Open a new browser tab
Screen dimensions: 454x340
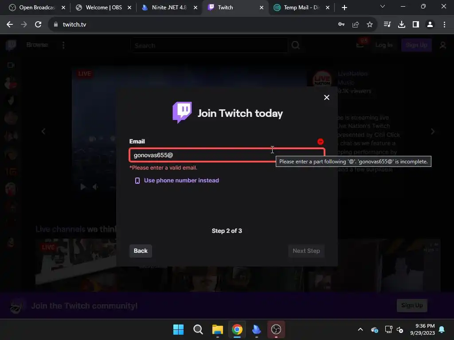(x=344, y=8)
